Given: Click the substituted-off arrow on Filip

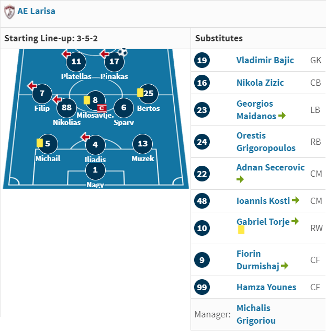Looking at the screenshot, I should (32, 85).
